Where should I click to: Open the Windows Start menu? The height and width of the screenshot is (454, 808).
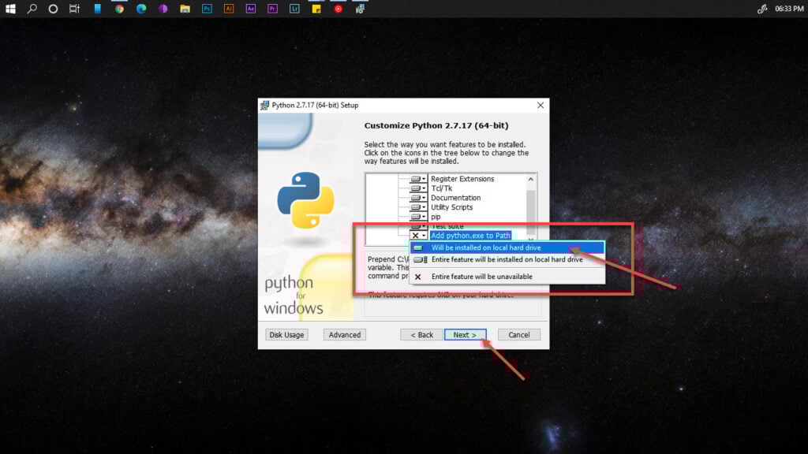click(9, 9)
